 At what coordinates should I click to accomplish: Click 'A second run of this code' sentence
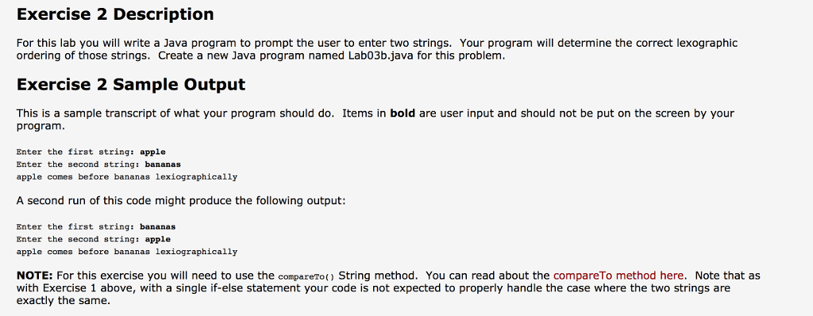181,200
